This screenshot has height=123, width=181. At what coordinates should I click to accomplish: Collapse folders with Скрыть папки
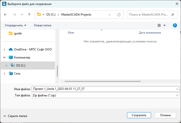pyautogui.click(x=15, y=116)
